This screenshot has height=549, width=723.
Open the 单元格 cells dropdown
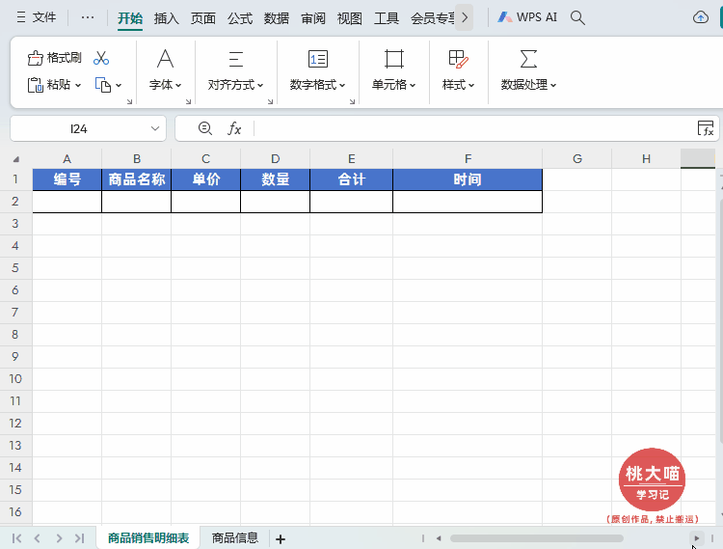(393, 70)
